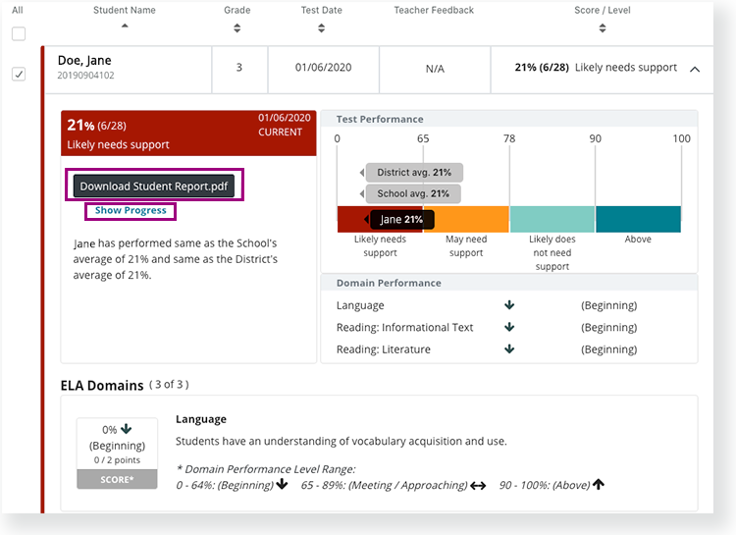The height and width of the screenshot is (535, 736).
Task: Click the grade 3 cell
Action: [x=239, y=68]
